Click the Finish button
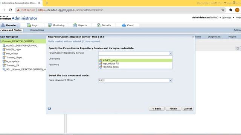The width and height of the screenshot is (241, 135). point(173,109)
